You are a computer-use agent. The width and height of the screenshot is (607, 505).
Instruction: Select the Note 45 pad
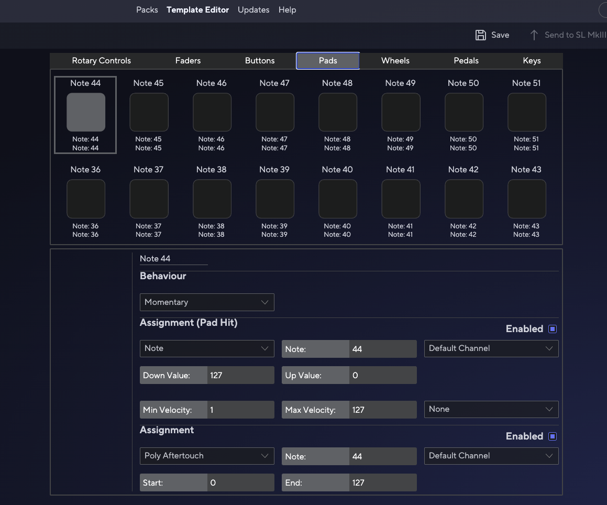coord(149,112)
